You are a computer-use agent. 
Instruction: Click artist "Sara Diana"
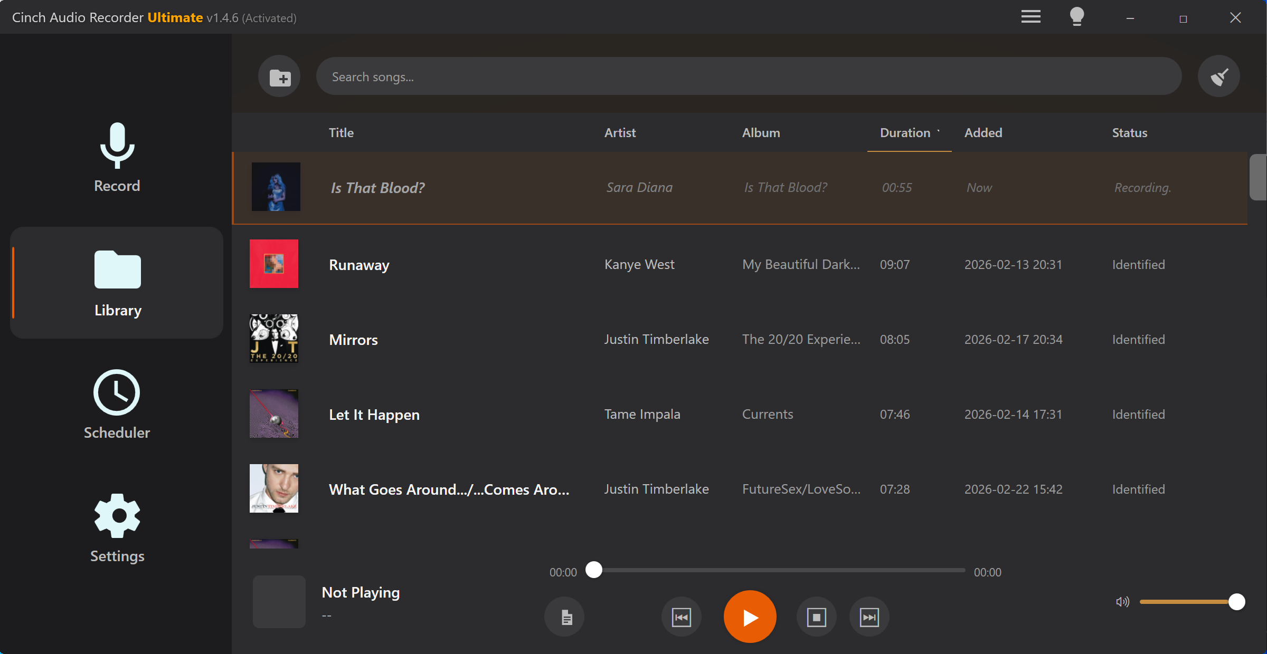coord(639,187)
